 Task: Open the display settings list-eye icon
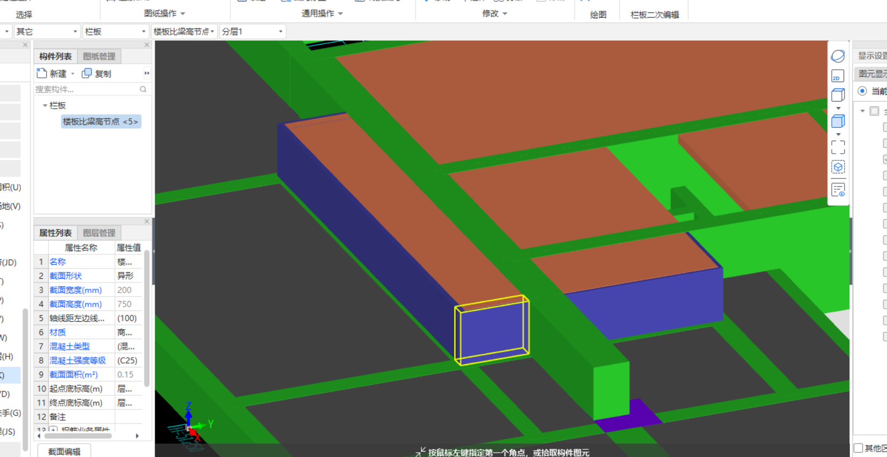pos(838,190)
